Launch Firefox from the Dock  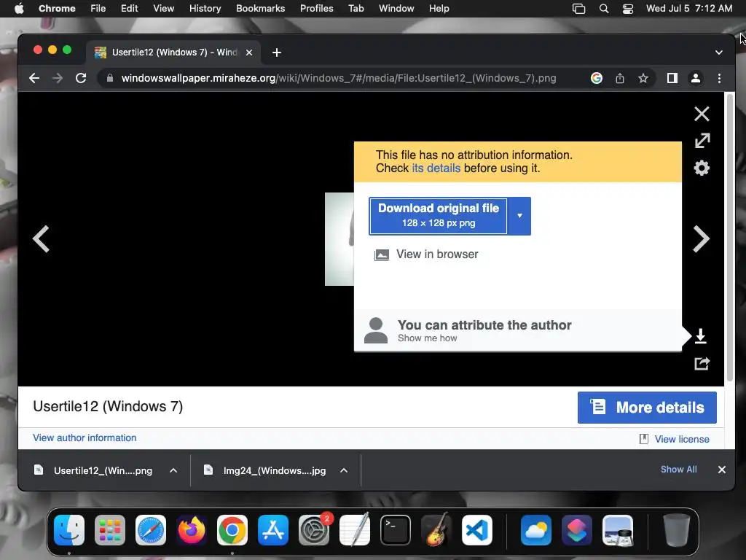(192, 530)
